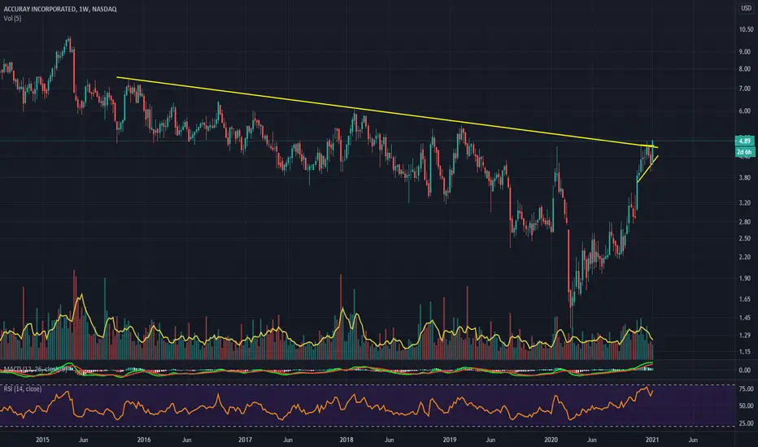Click the 9.00 price axis label
Screen dimensions: 758x447
(x=745, y=52)
